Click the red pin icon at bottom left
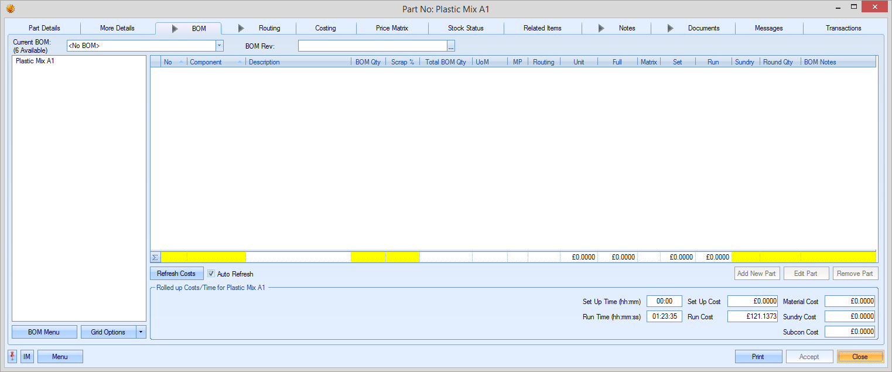The image size is (892, 372). (x=13, y=356)
